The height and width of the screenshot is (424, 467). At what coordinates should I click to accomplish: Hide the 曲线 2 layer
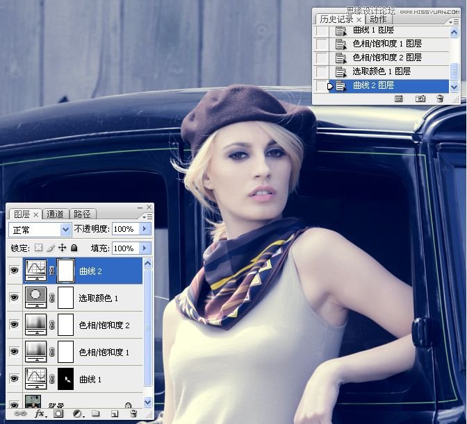14,271
